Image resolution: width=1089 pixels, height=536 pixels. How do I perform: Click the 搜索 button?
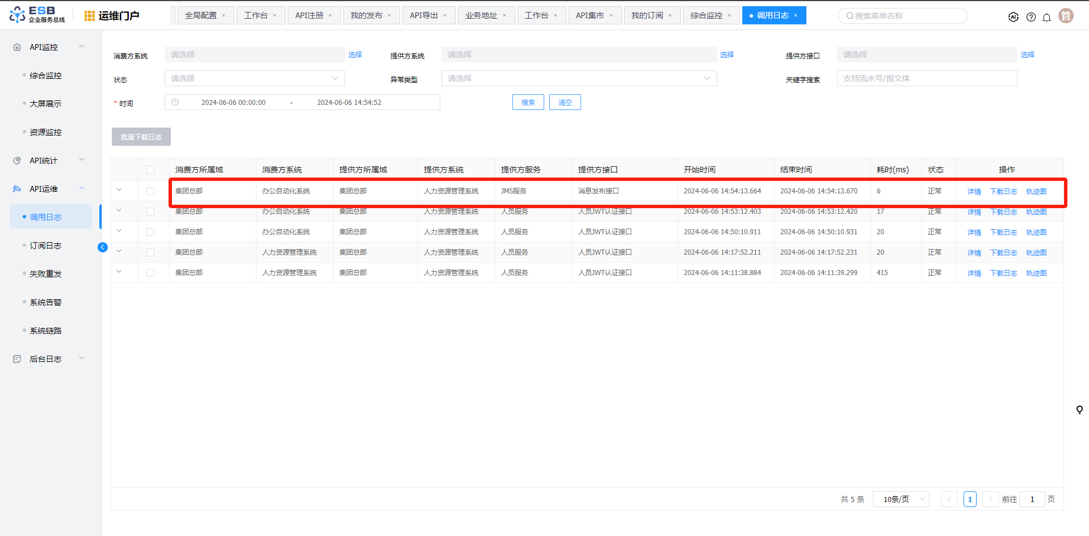click(x=528, y=102)
